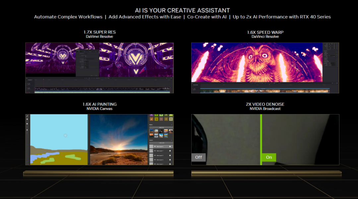The image size is (358, 199).
Task: Choose the grey foggy style thumbnail
Action: (x=156, y=136)
